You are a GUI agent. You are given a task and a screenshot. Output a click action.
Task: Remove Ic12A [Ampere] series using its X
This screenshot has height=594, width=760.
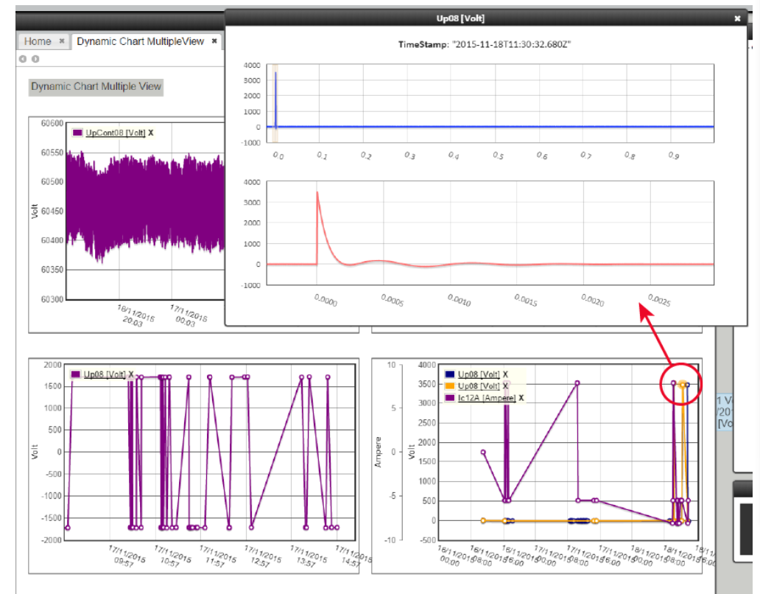[521, 398]
